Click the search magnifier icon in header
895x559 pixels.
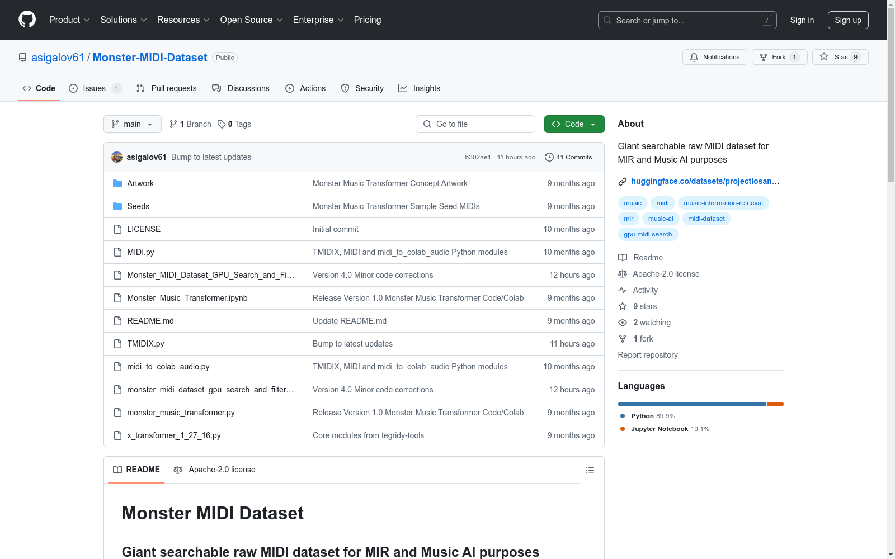click(x=607, y=20)
